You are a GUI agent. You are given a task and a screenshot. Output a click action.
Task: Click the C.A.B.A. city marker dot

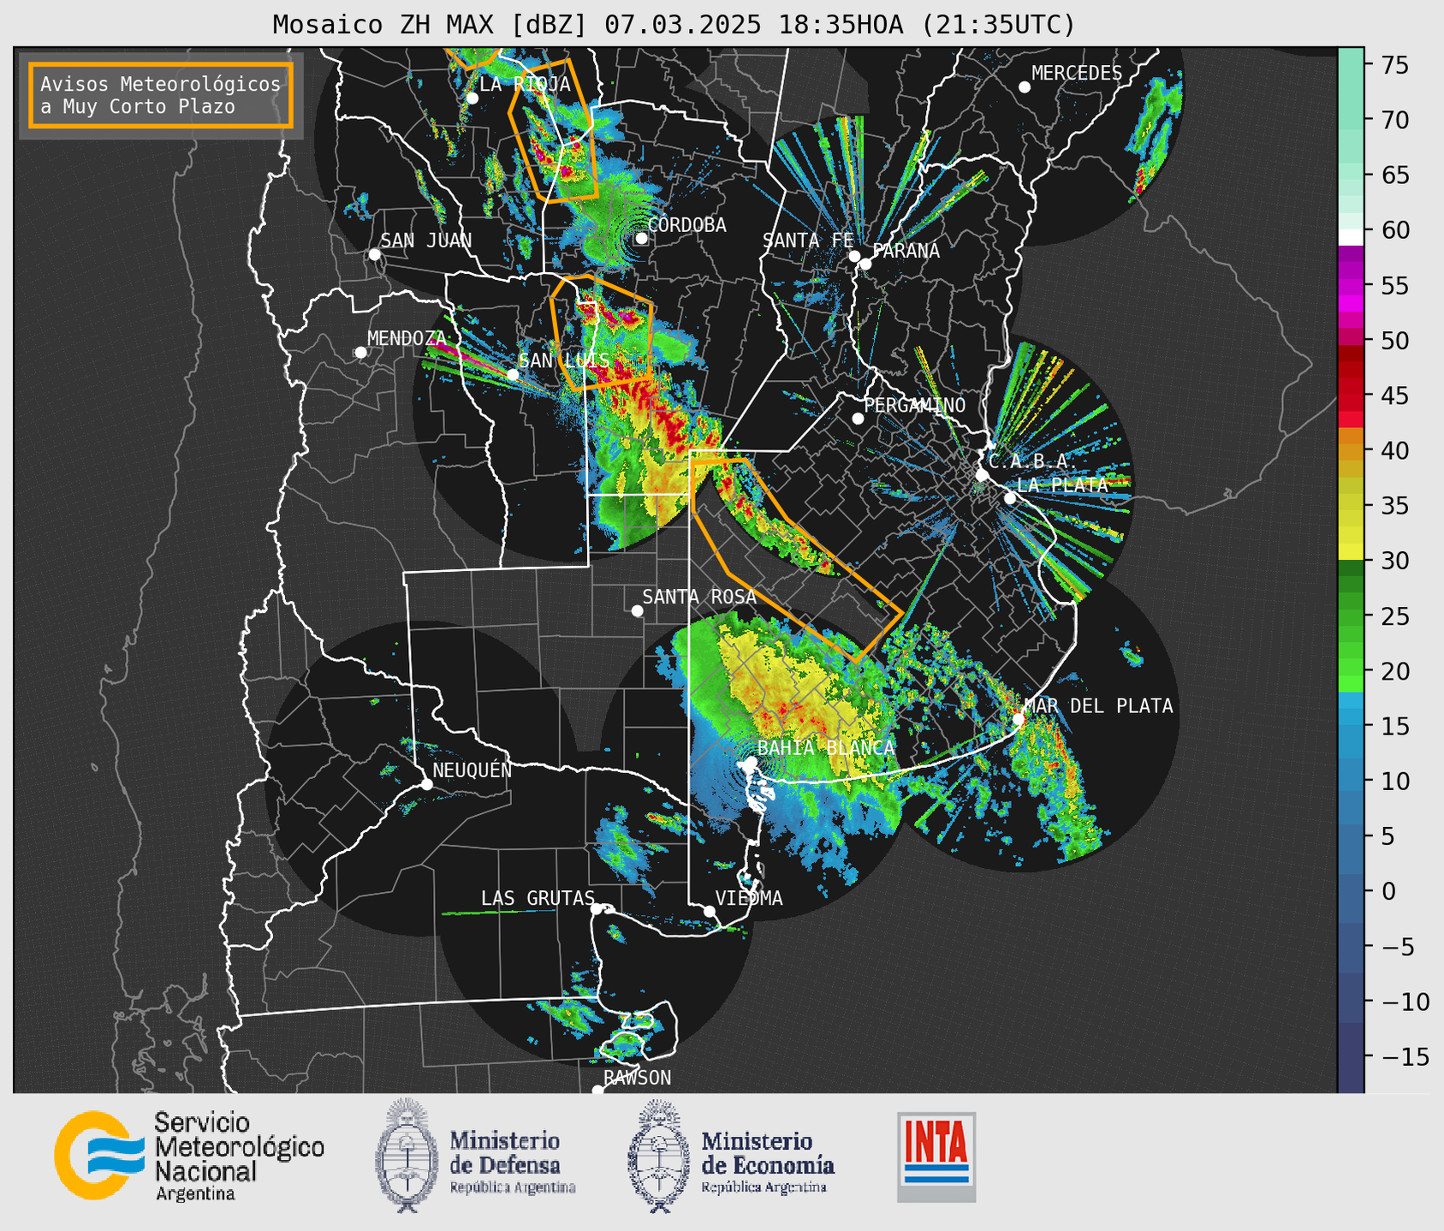[983, 475]
